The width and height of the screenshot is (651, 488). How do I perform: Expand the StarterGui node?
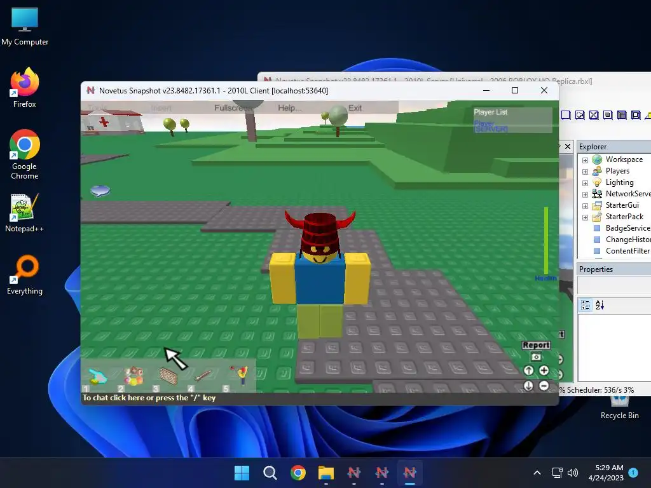coord(585,206)
